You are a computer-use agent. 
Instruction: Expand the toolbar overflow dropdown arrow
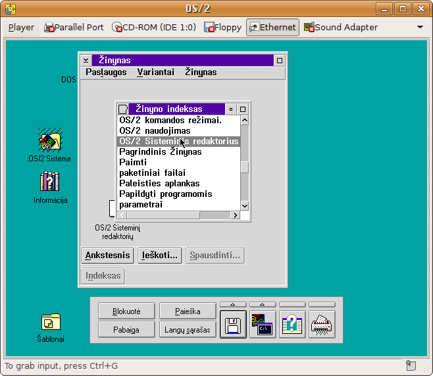420,27
